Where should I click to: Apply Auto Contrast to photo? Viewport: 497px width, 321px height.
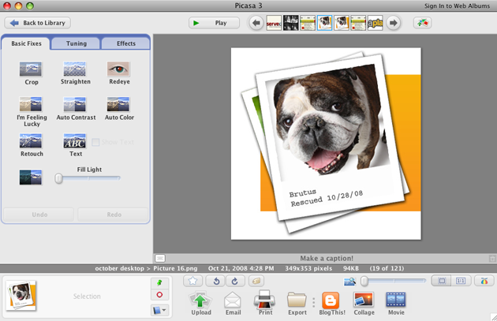point(75,105)
